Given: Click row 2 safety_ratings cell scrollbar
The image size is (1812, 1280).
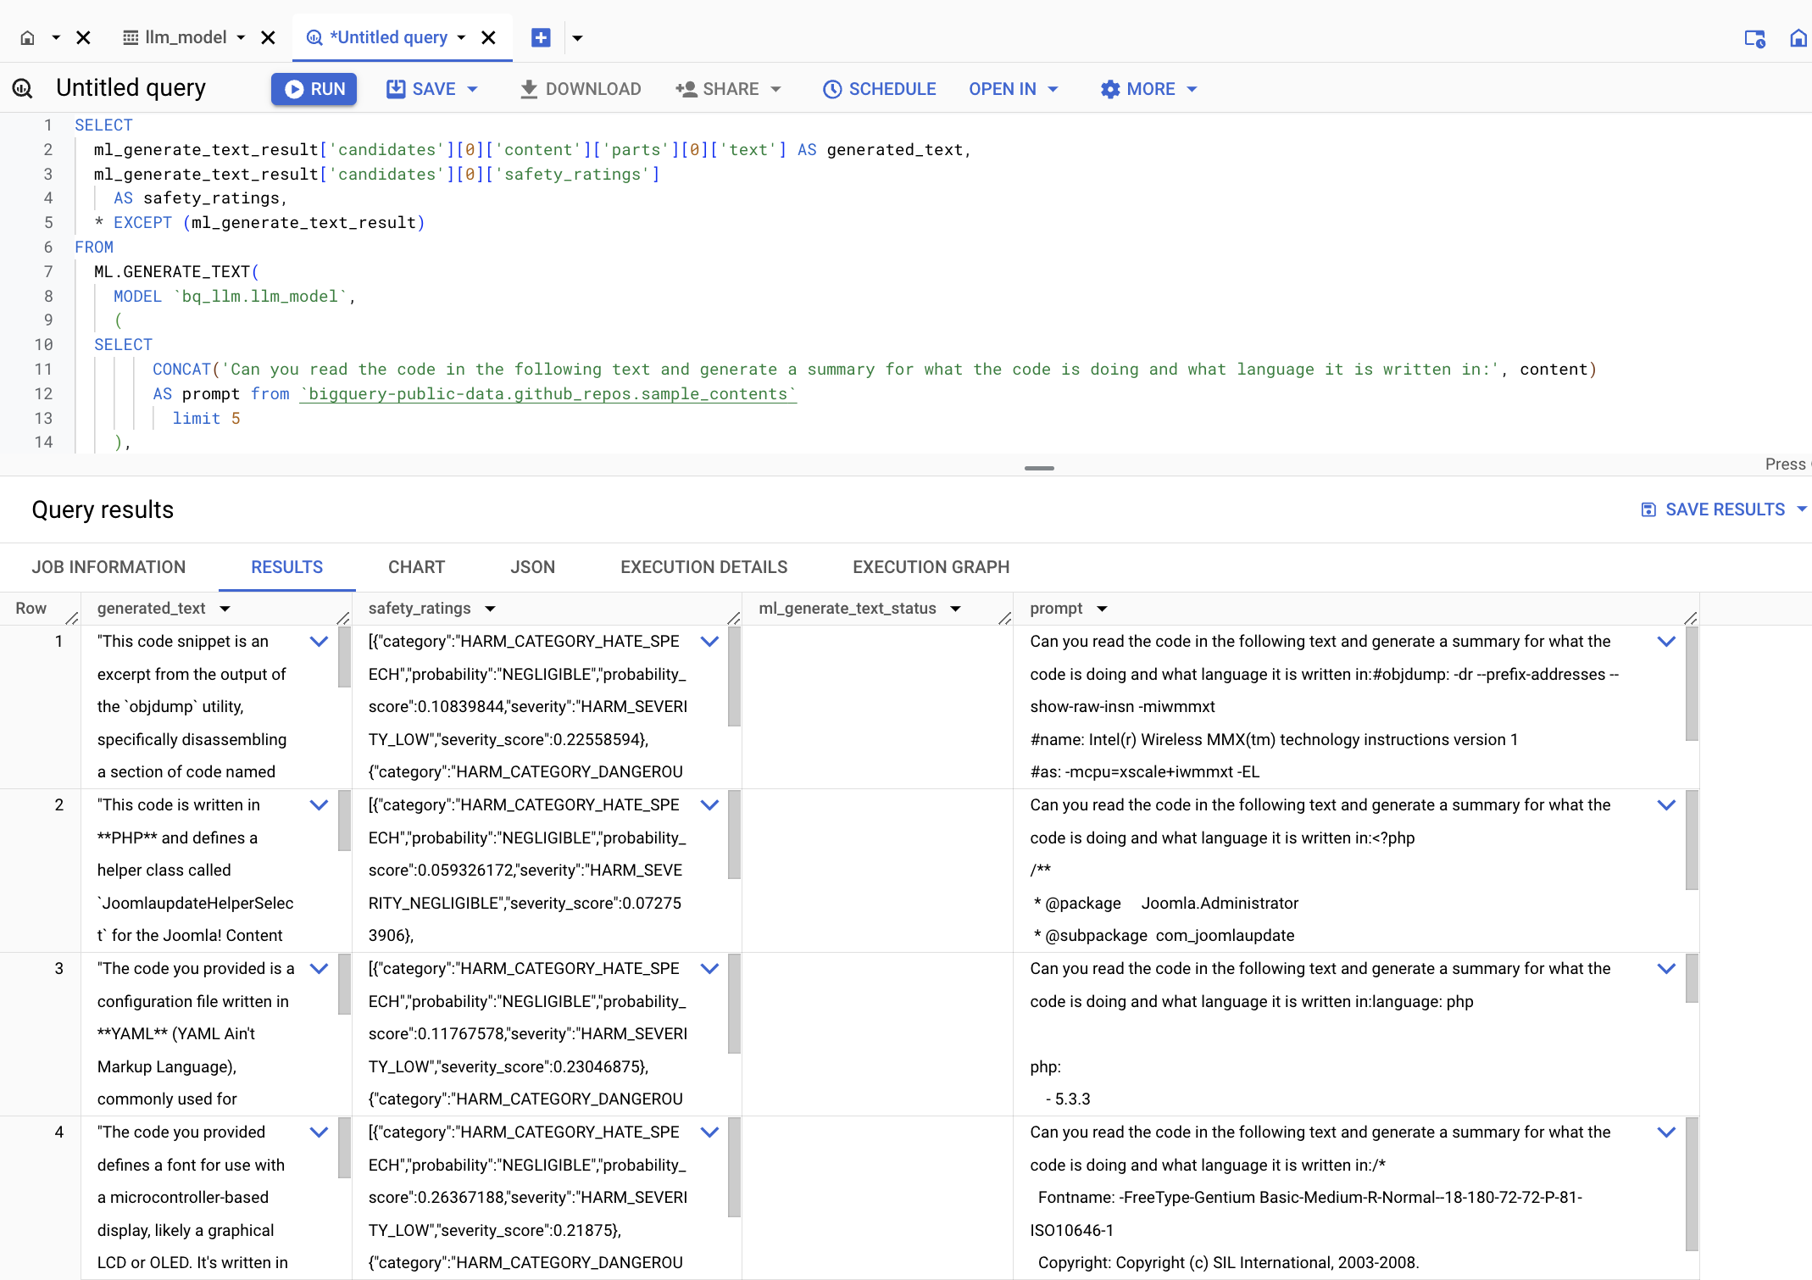Looking at the screenshot, I should point(734,835).
